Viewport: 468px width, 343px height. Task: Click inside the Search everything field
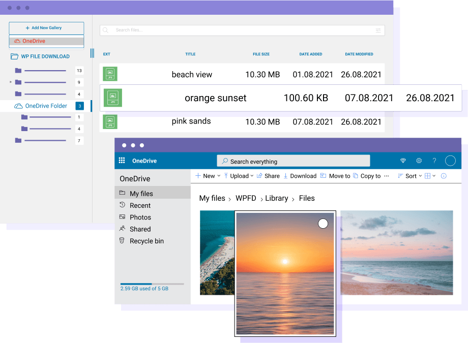click(293, 161)
